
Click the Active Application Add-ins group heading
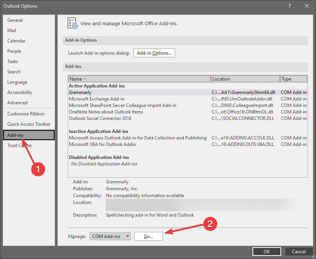tap(97, 86)
